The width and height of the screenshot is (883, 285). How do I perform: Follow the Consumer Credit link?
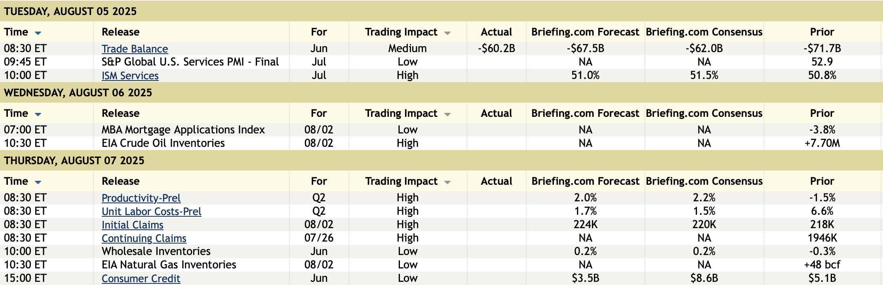click(x=141, y=279)
